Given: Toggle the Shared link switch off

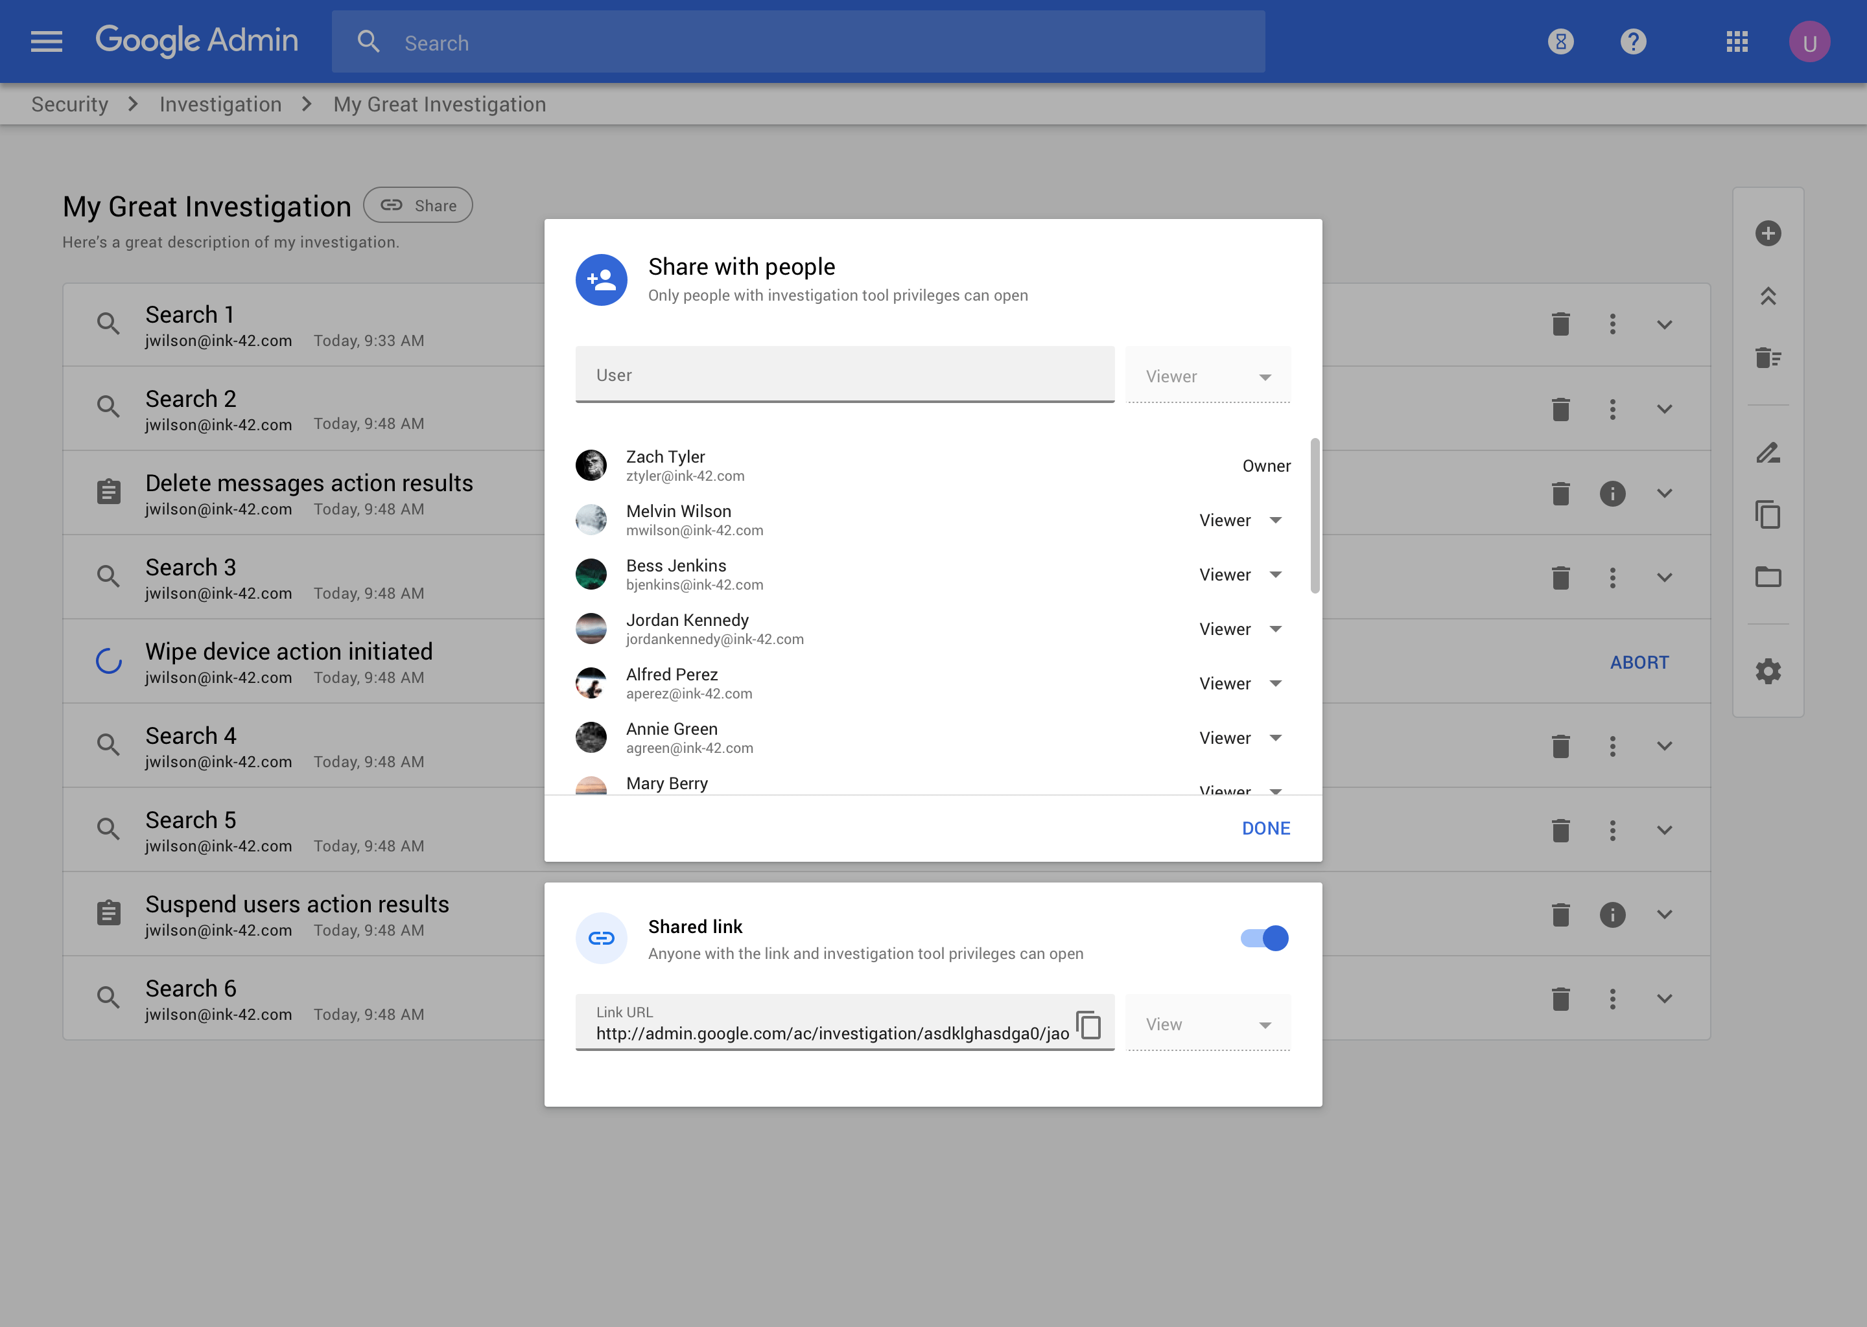Looking at the screenshot, I should [1263, 938].
